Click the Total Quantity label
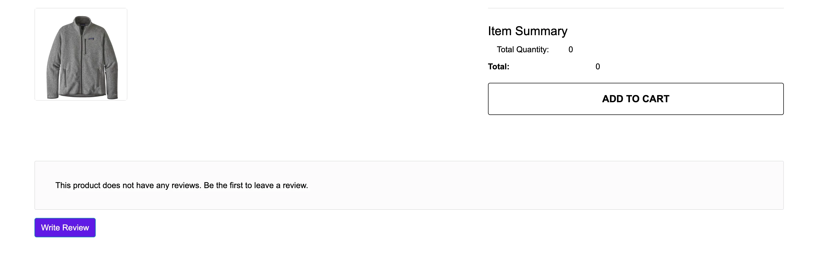This screenshot has height=274, width=817. 523,49
